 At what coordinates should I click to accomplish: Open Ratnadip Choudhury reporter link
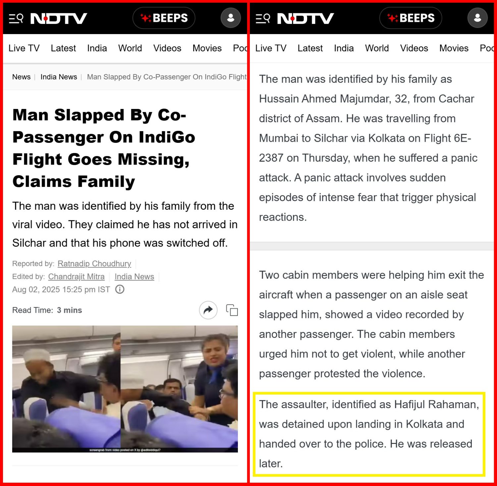pyautogui.click(x=94, y=263)
